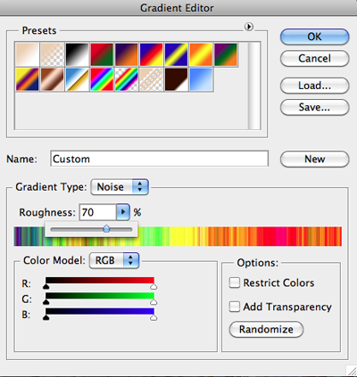Select the black to white preset swatch

(x=77, y=54)
